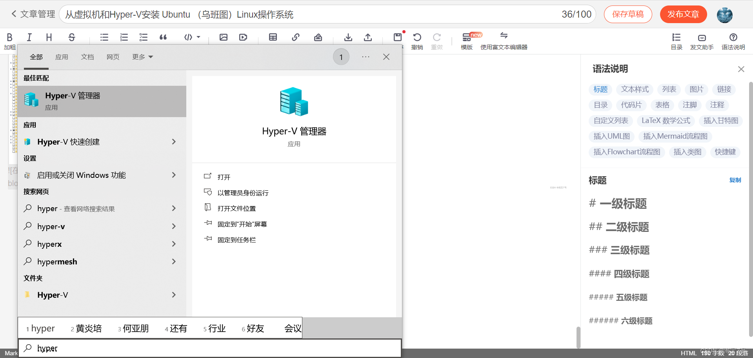The width and height of the screenshot is (753, 358).
Task: Select IME candidate 何亚朋
Action: click(x=133, y=329)
